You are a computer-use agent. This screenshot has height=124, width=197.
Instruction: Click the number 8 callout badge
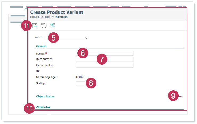click(x=91, y=83)
